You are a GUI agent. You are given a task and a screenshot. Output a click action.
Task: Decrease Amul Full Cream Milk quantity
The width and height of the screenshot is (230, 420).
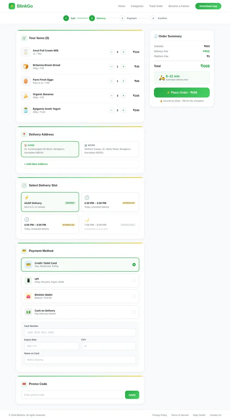tap(111, 52)
